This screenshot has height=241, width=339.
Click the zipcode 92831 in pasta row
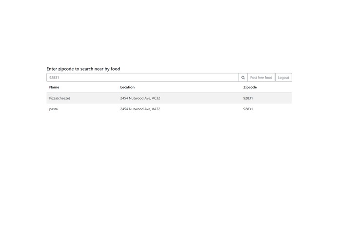248,109
